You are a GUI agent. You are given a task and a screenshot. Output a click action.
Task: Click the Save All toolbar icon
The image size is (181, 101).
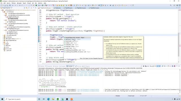point(7,5)
